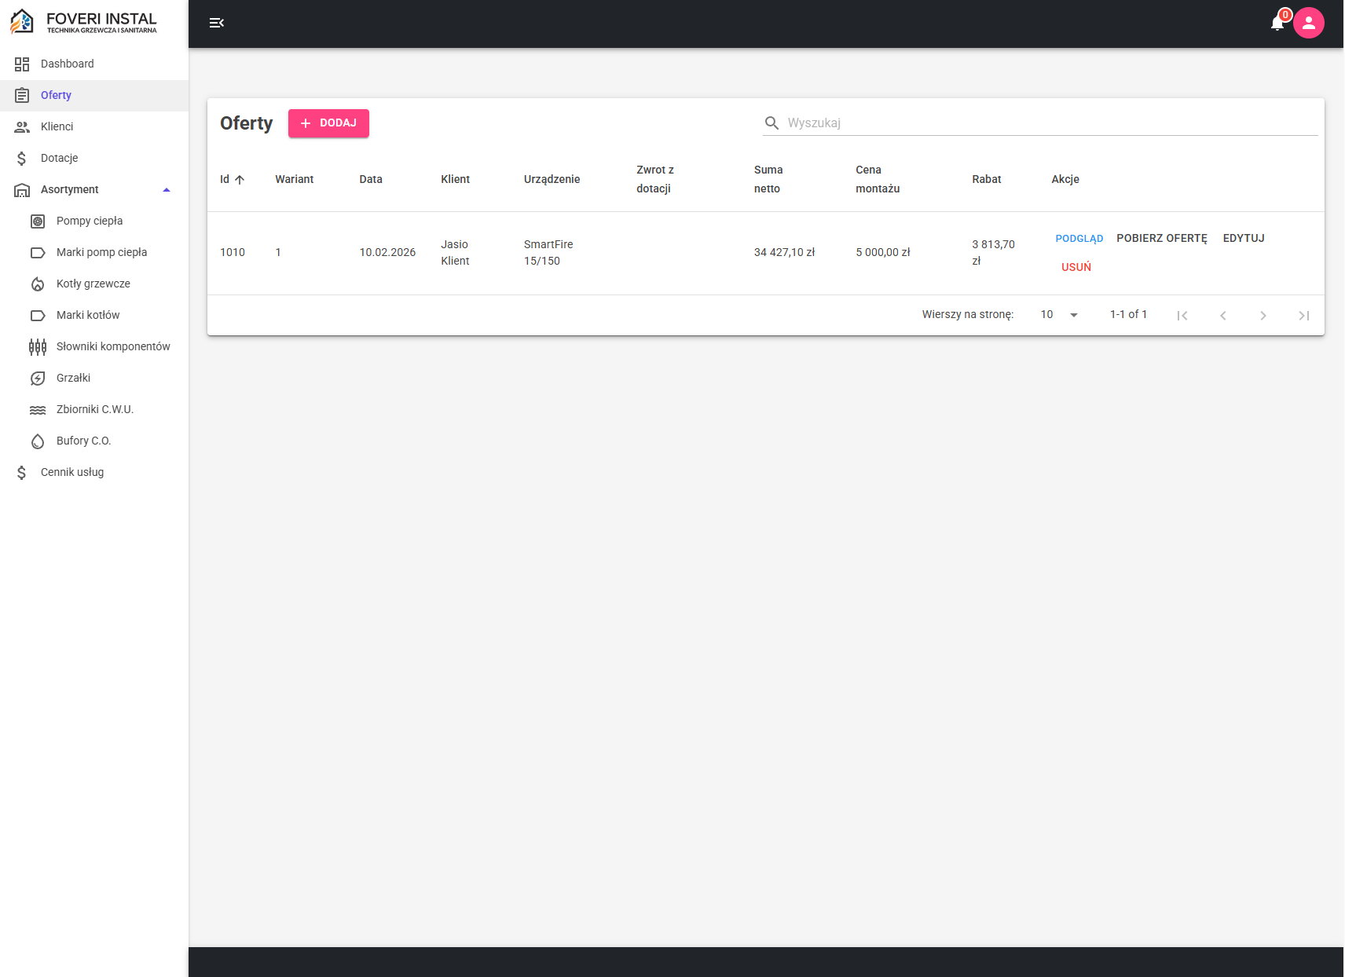Click the Zbiorniki C.W.U. waves icon
The height and width of the screenshot is (977, 1345).
pos(38,409)
